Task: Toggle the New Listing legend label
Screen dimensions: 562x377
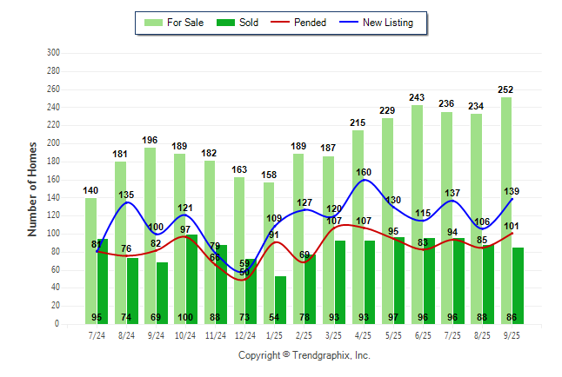Action: click(388, 23)
